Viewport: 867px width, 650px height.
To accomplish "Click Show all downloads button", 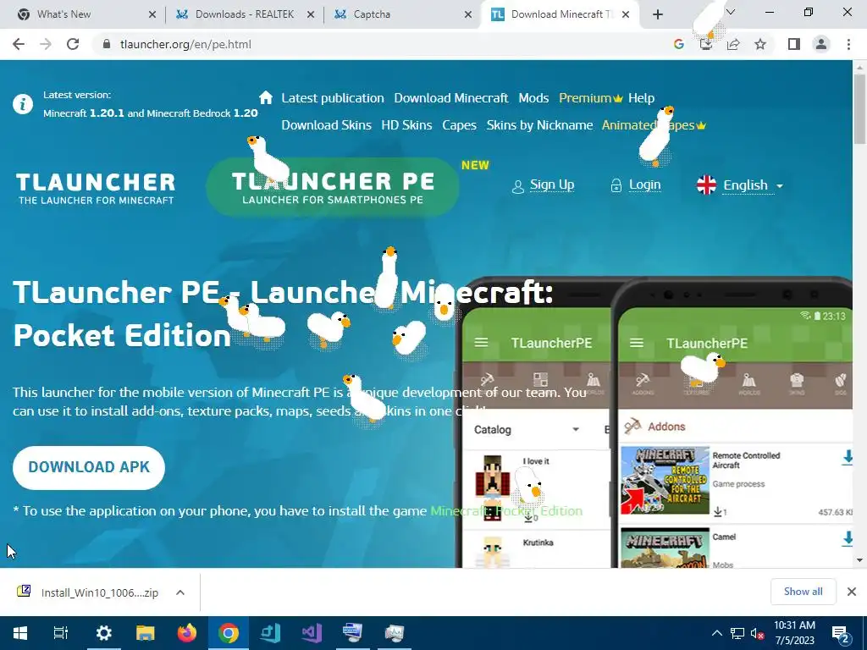I will (x=803, y=592).
